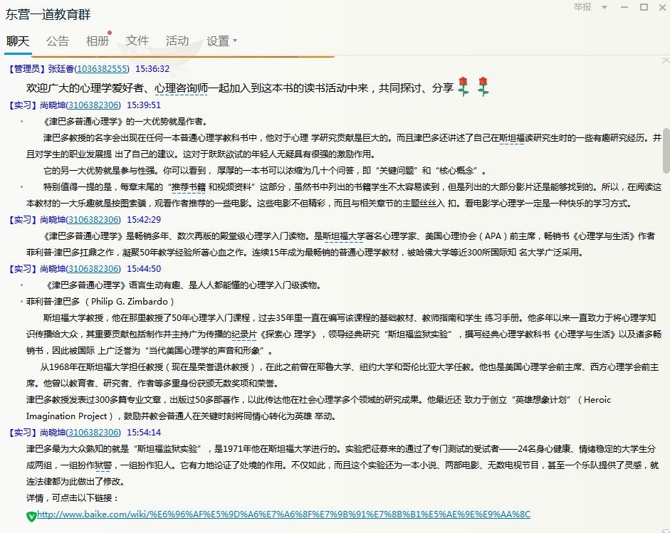Click the underlined 狱警 keyword

tap(103, 465)
